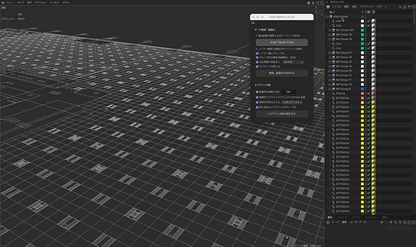416x247 pixels.
Task: Toggle the group same-shape splines checkbox
Action: [257, 107]
